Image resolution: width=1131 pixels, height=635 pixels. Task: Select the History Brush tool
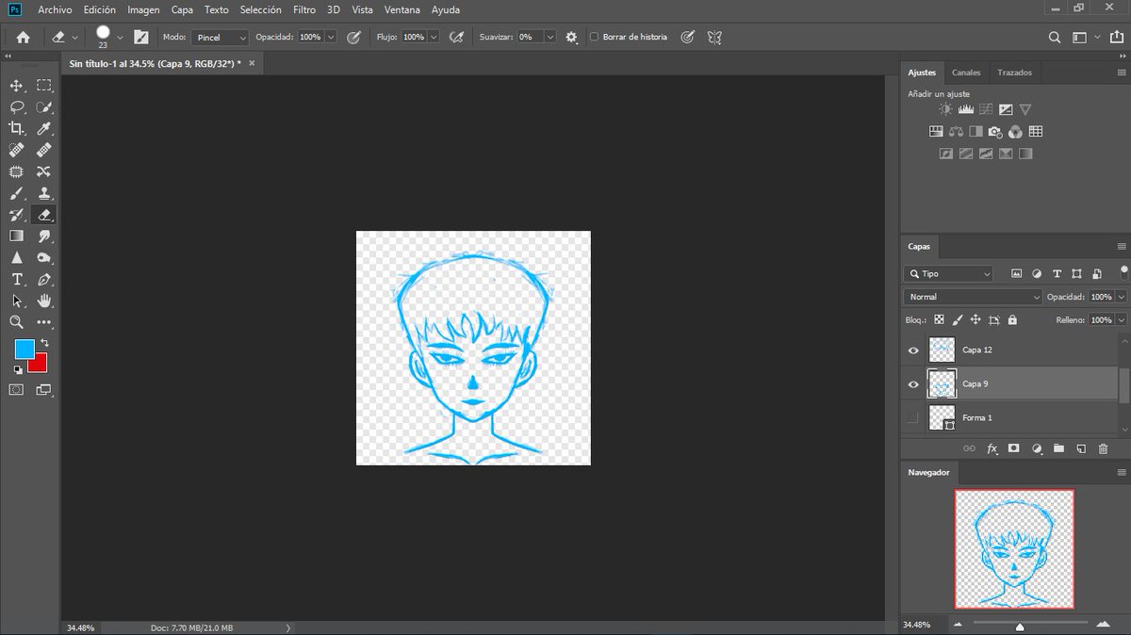16,215
